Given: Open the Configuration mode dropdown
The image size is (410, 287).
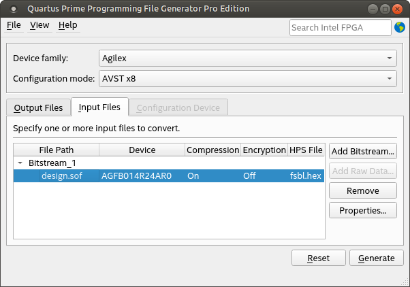Looking at the screenshot, I should (247, 78).
